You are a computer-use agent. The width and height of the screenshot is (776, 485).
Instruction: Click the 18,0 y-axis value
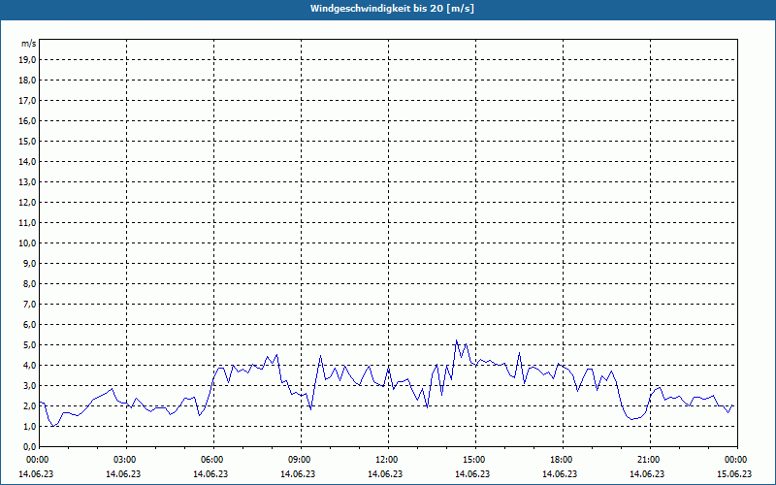(27, 81)
